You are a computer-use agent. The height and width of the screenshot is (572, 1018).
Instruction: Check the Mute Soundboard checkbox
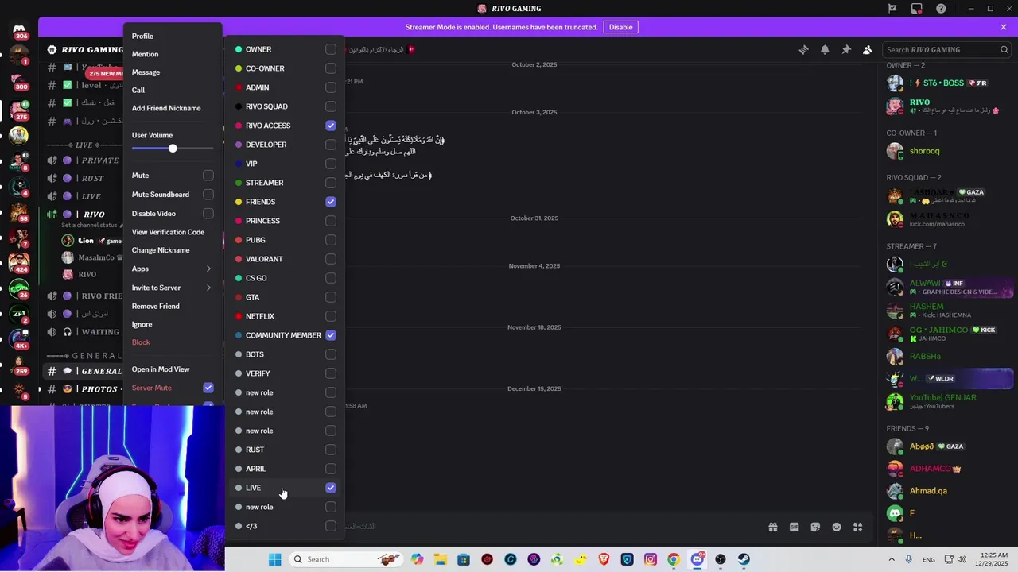pos(208,195)
